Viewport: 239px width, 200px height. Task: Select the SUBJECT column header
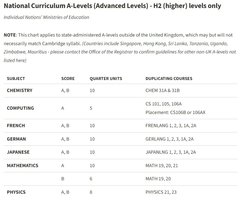click(x=16, y=78)
